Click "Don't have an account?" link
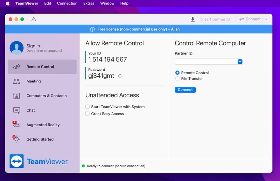This screenshot has height=181, width=280. click(44, 51)
